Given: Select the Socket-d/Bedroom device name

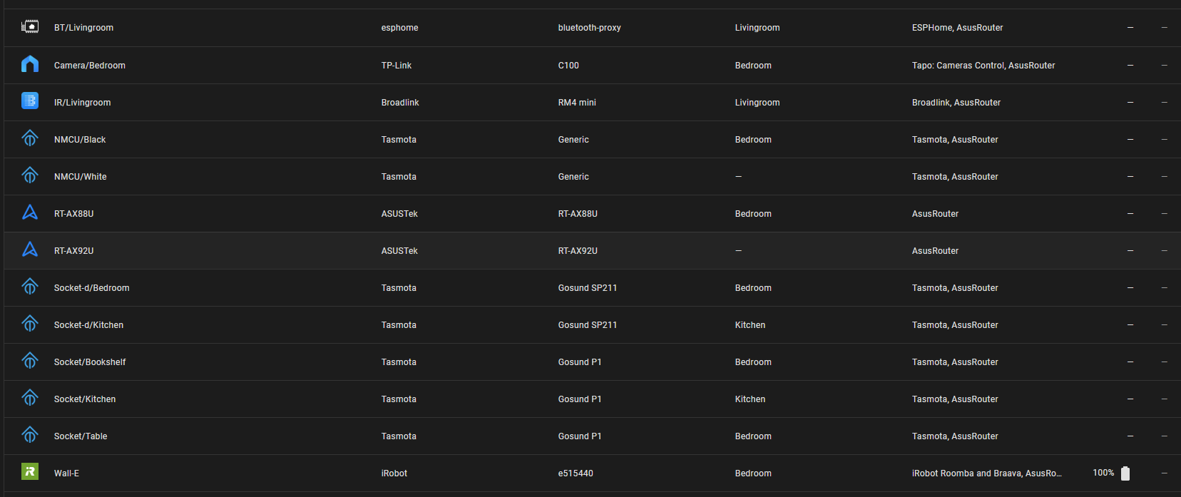Looking at the screenshot, I should (x=92, y=288).
